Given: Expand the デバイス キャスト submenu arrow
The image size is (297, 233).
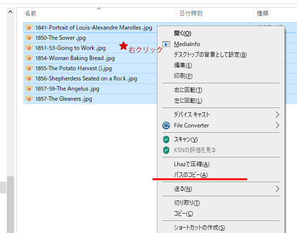Looking at the screenshot, I should point(277,115).
